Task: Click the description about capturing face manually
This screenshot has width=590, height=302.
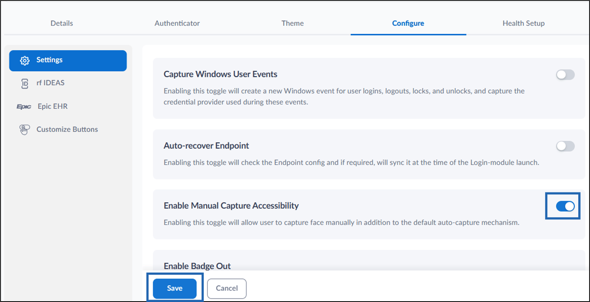Action: pyautogui.click(x=341, y=223)
